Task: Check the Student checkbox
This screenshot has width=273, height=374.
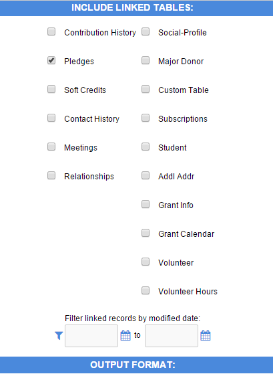Action: (146, 147)
